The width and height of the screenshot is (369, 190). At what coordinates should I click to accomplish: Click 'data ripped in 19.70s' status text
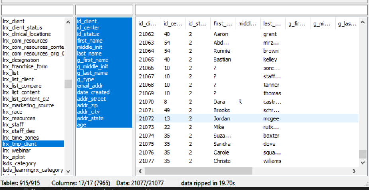tap(208, 183)
